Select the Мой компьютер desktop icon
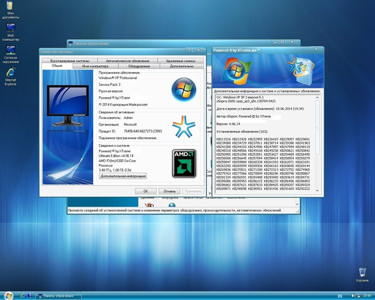This screenshot has width=375, height=300. (10, 32)
